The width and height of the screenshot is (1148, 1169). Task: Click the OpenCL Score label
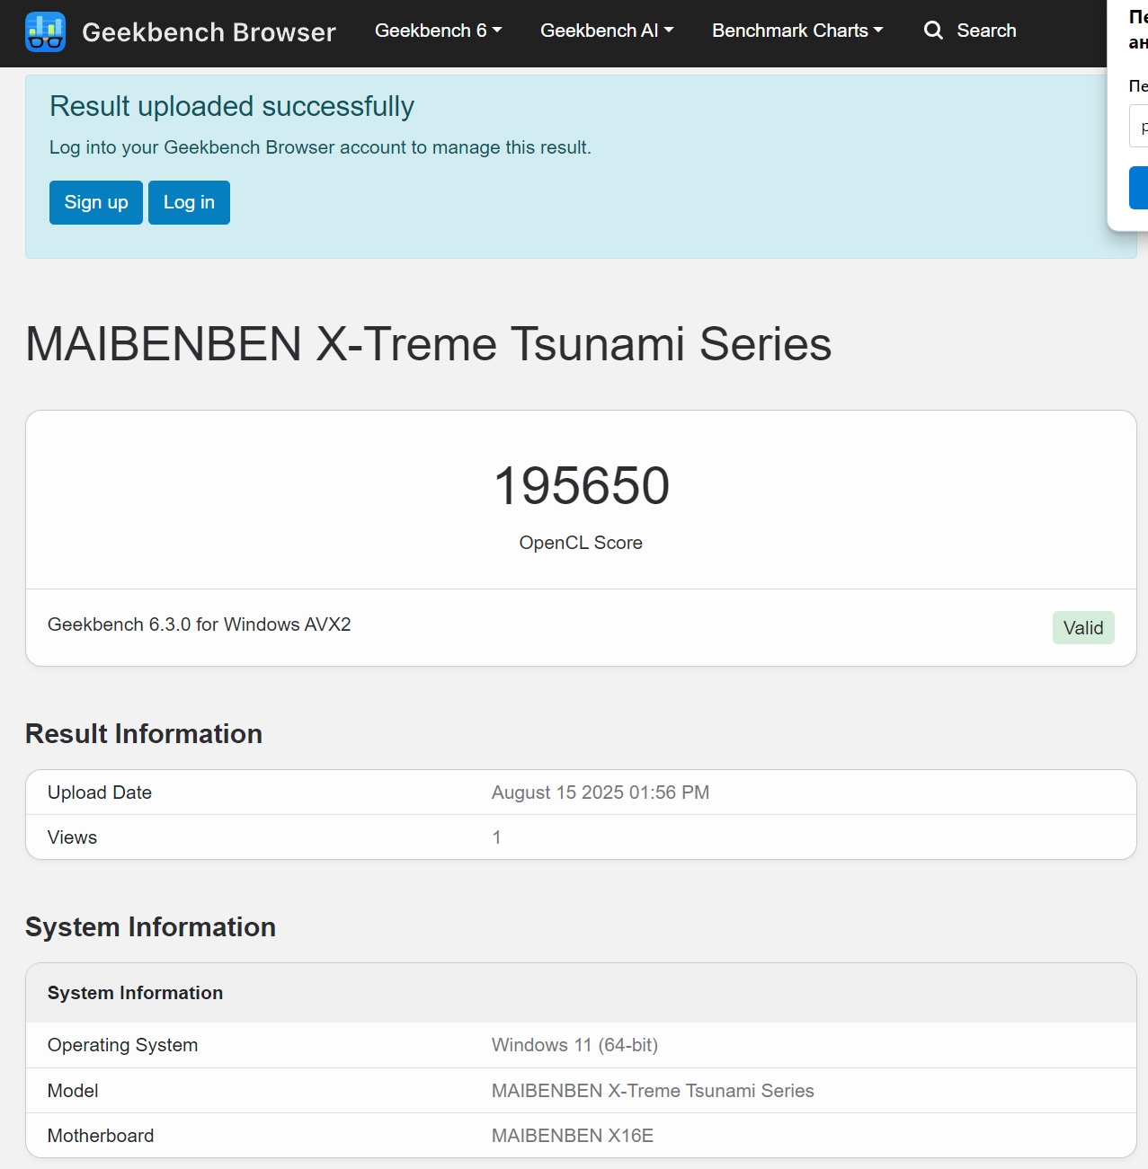pos(581,543)
